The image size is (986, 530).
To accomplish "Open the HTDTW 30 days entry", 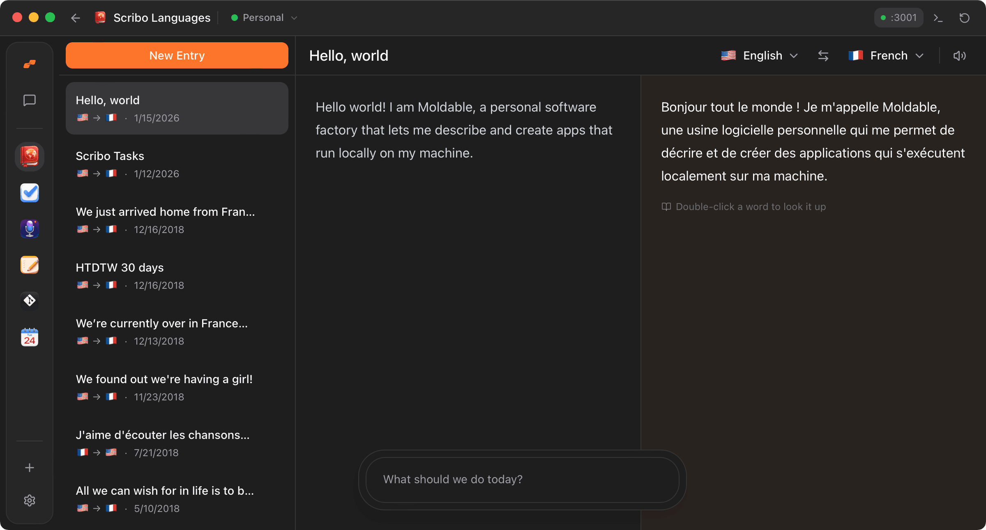I will [177, 275].
